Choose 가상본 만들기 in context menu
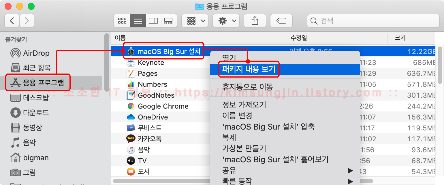 coord(285,148)
